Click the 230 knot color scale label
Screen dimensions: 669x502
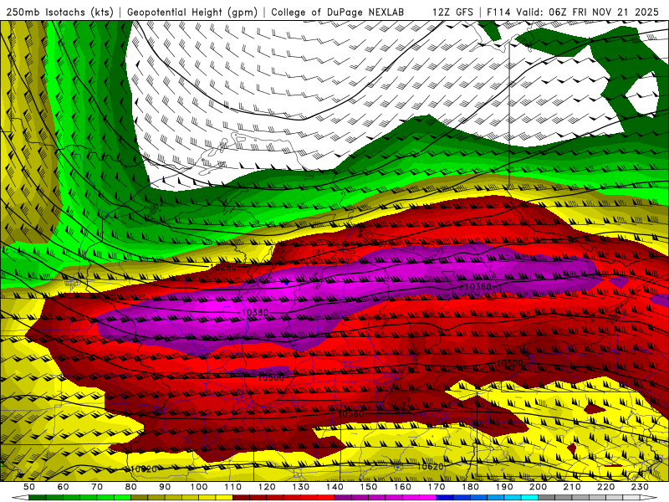coord(640,487)
